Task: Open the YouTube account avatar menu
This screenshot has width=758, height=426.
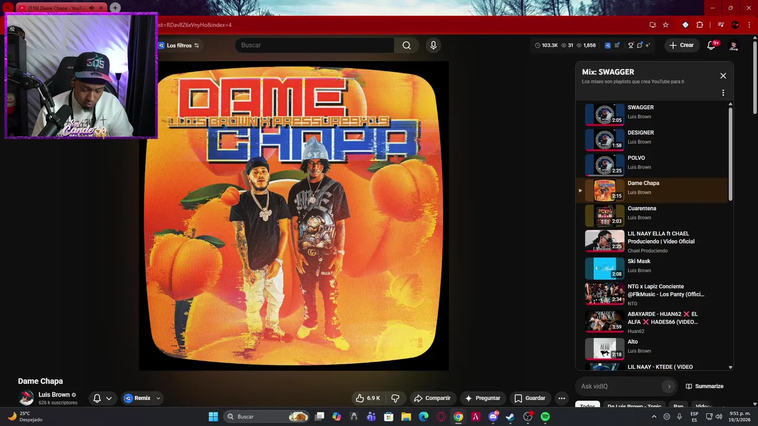Action: tap(734, 46)
